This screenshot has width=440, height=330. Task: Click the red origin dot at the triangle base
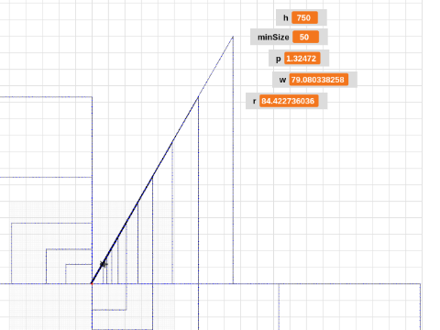click(92, 284)
